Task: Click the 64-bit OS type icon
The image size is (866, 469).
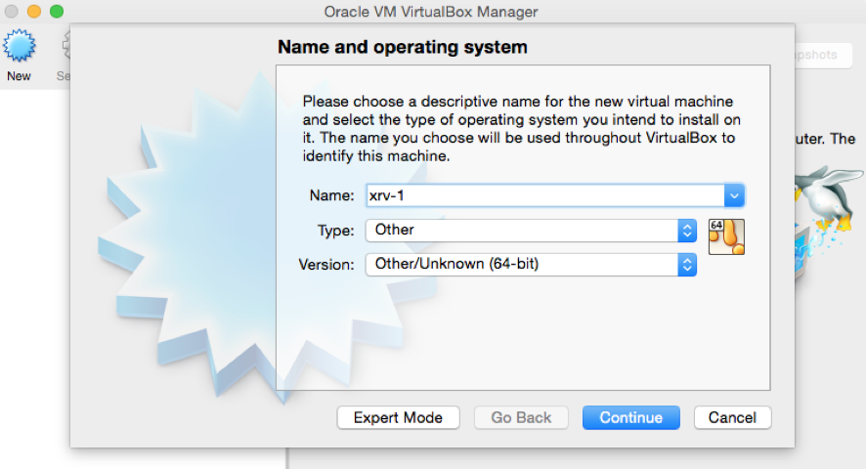Action: 726,236
